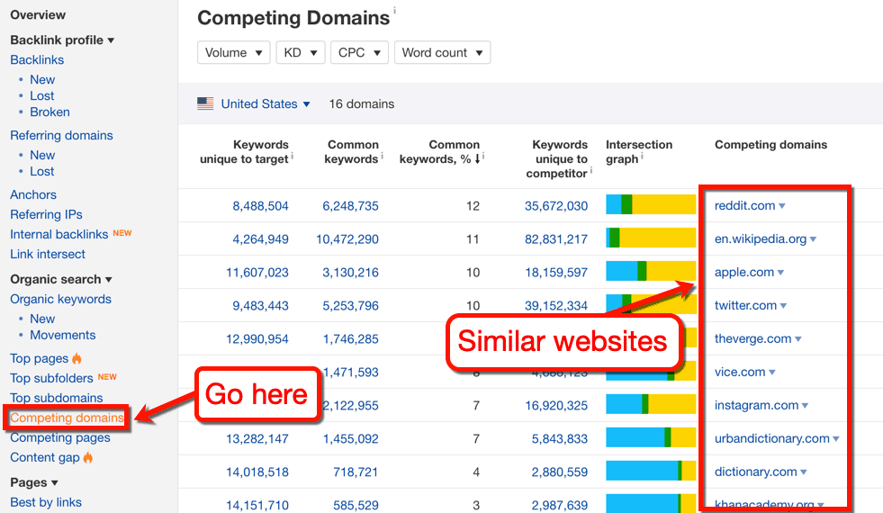The height and width of the screenshot is (513, 883).
Task: Open 718,721 common keywords value
Action: click(356, 472)
